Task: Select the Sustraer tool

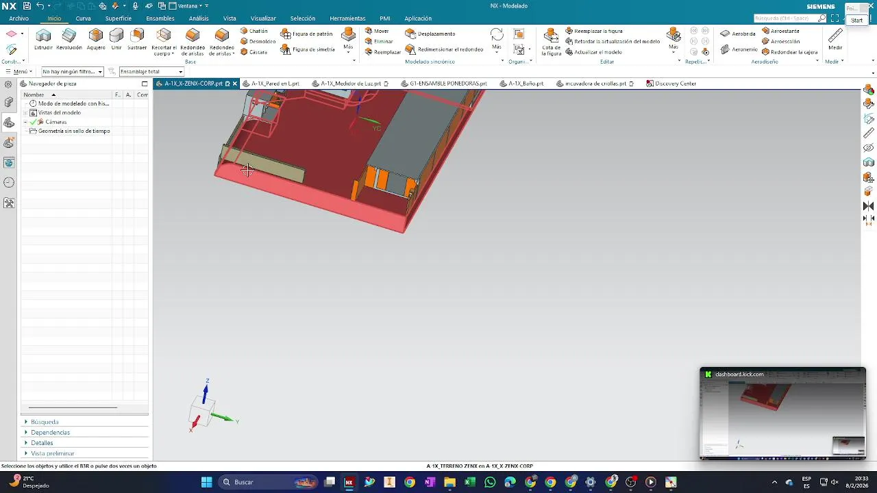Action: [x=137, y=40]
